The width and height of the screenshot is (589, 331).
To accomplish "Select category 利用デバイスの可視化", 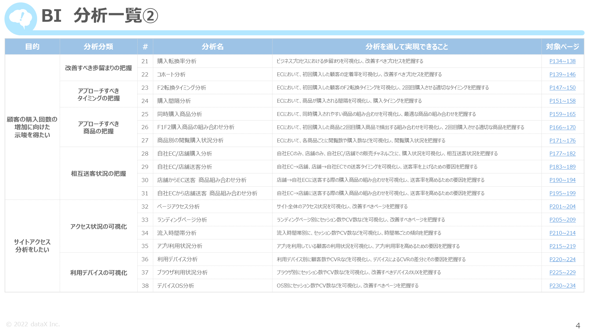I will (x=99, y=273).
